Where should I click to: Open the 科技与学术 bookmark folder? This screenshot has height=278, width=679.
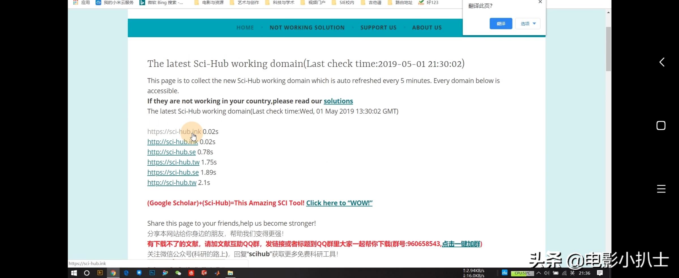tap(280, 3)
